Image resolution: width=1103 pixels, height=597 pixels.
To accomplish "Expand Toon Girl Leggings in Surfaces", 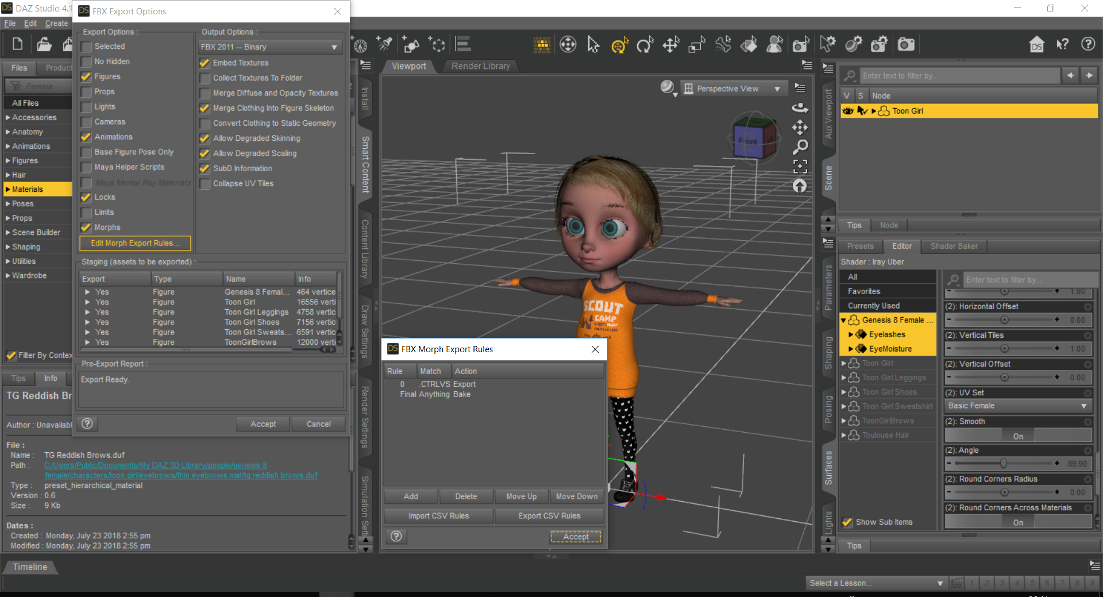I will [x=844, y=378].
